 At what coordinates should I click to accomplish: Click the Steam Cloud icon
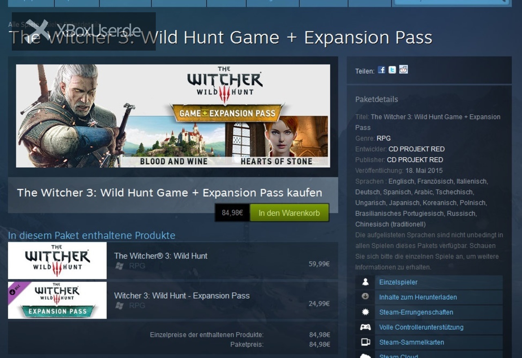[x=365, y=356]
